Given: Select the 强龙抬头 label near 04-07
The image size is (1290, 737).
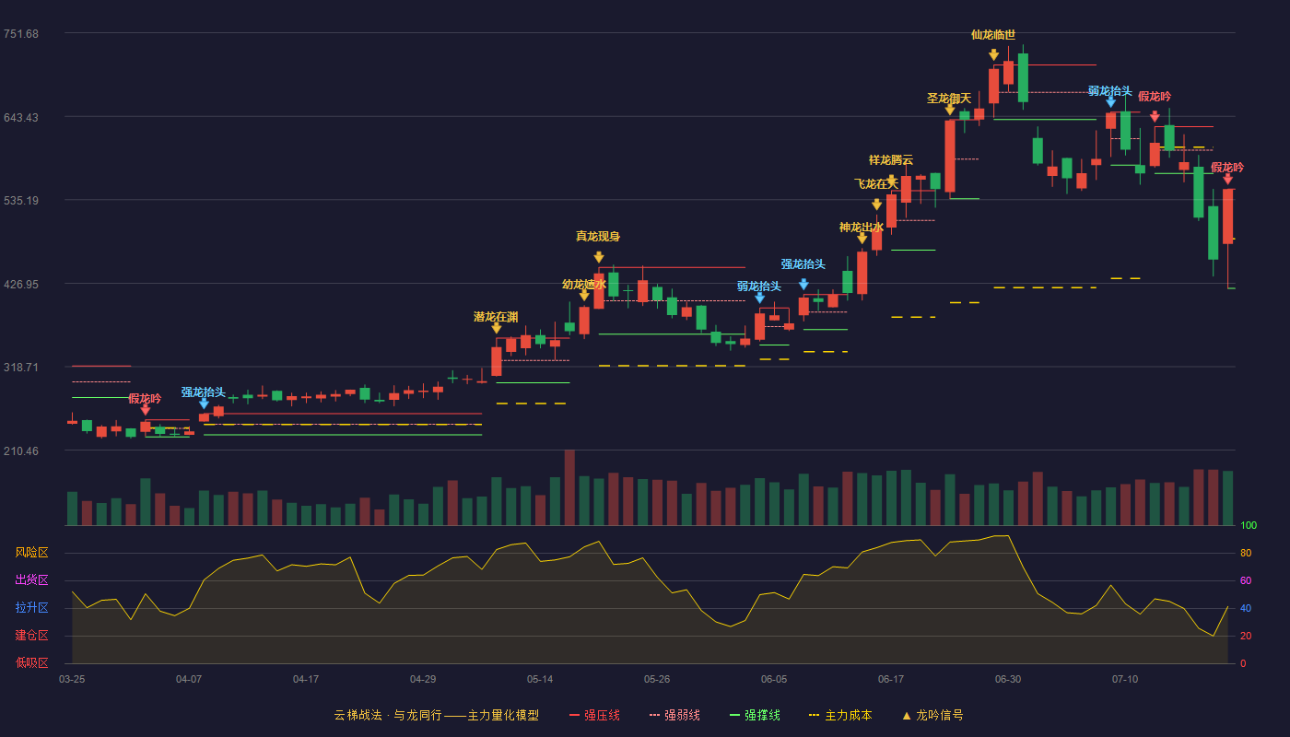Looking at the screenshot, I should click(x=204, y=392).
